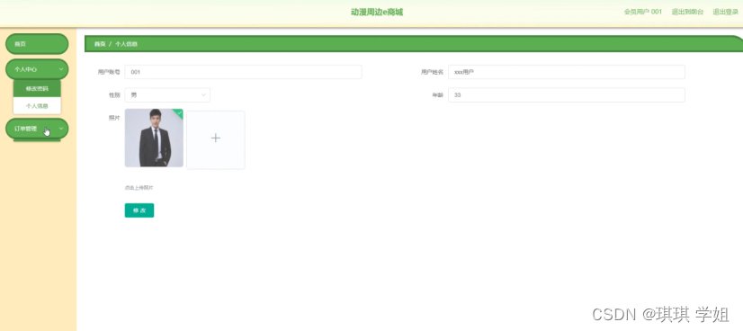This screenshot has width=743, height=331.
Task: Click 退出到前台 link in header
Action: coord(687,12)
